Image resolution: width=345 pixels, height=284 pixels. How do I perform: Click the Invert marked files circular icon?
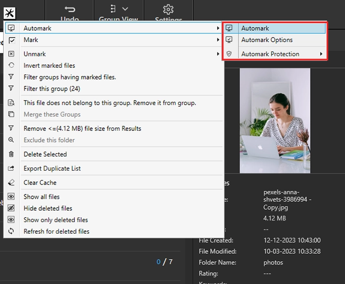tap(11, 65)
